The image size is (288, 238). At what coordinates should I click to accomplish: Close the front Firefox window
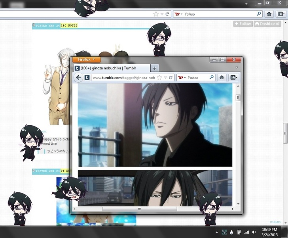pyautogui.click(x=234, y=59)
